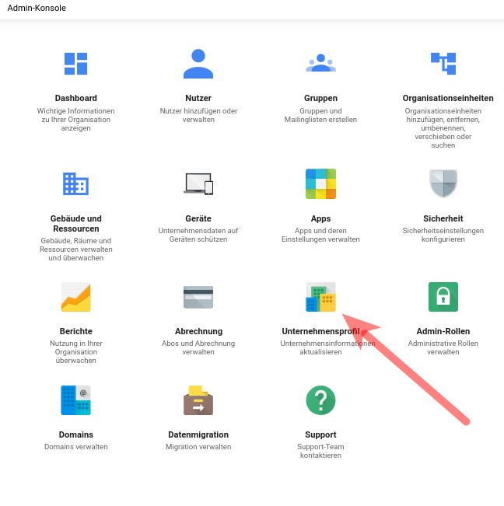Open the Gruppen people icon
The height and width of the screenshot is (506, 504).
coord(320,63)
